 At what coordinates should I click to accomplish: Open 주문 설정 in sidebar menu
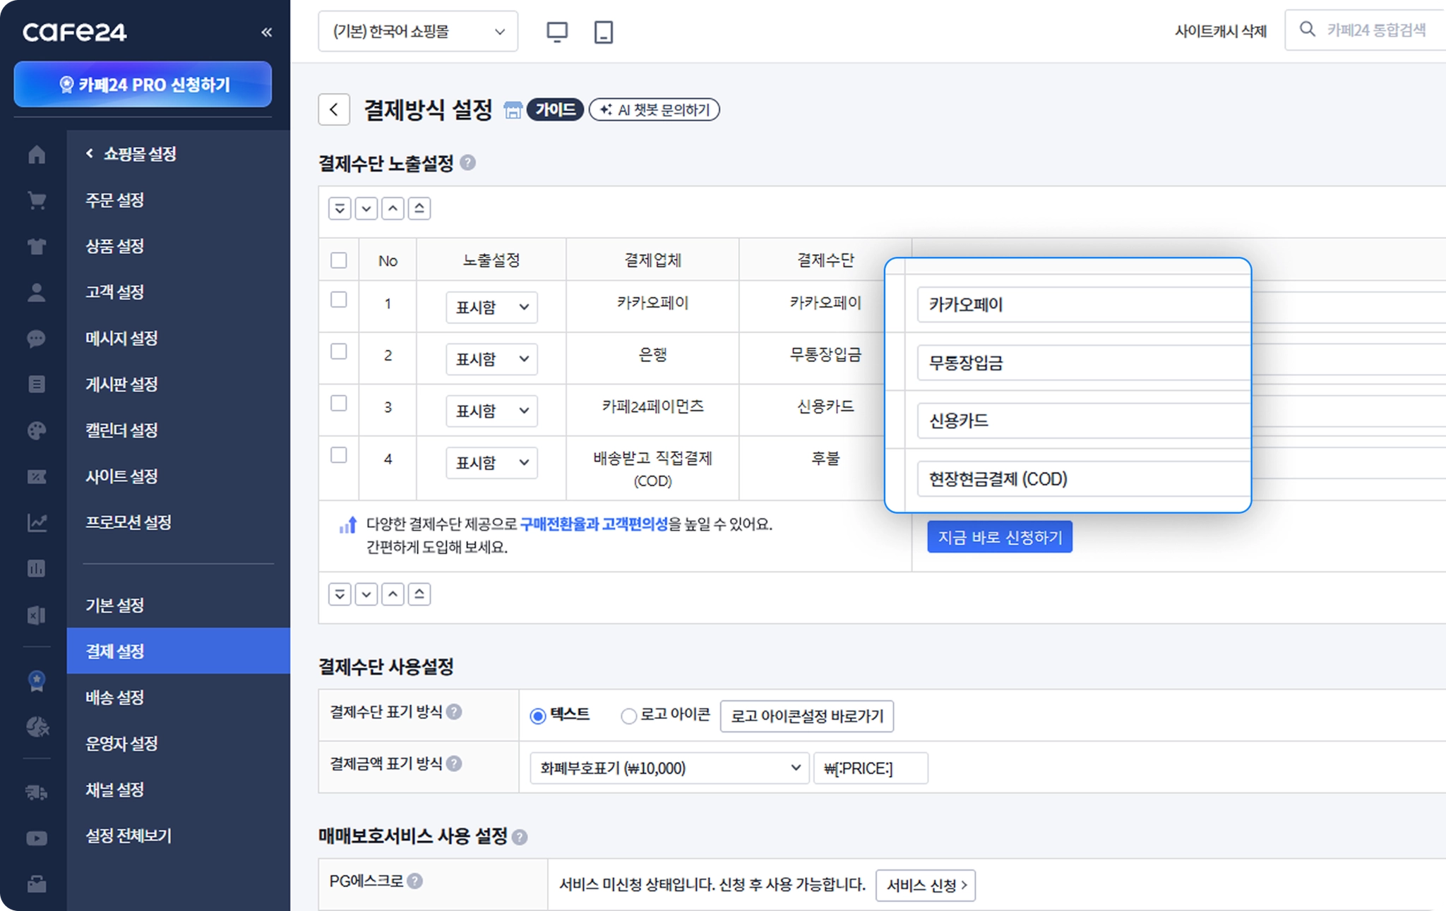pyautogui.click(x=115, y=200)
